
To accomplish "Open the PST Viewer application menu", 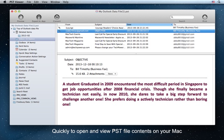I will (x=17, y=2).
